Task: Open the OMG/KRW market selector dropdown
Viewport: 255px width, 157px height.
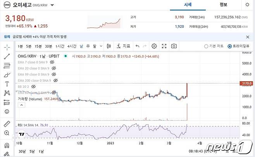Action: pos(52,5)
